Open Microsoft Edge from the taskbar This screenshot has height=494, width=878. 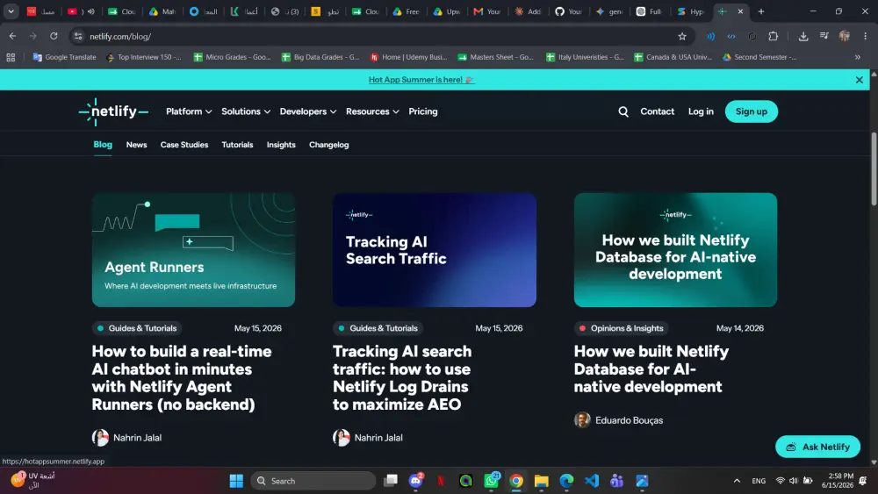(x=566, y=481)
